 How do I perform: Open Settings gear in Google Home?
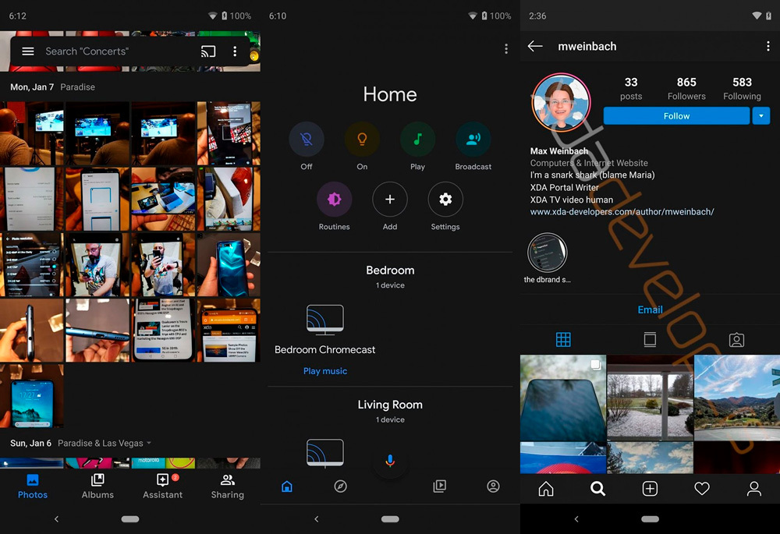445,200
